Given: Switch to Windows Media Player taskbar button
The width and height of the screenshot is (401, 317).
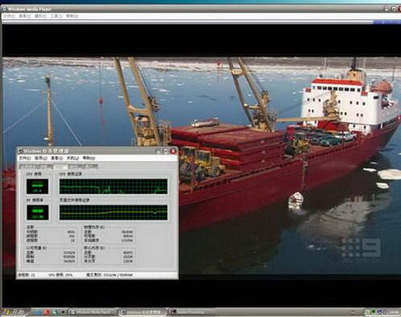Looking at the screenshot, I should pos(93,312).
